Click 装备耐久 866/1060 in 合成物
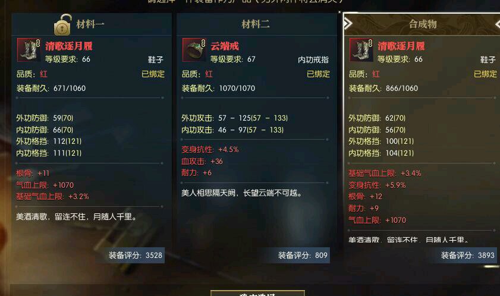The width and height of the screenshot is (500, 296). 383,89
